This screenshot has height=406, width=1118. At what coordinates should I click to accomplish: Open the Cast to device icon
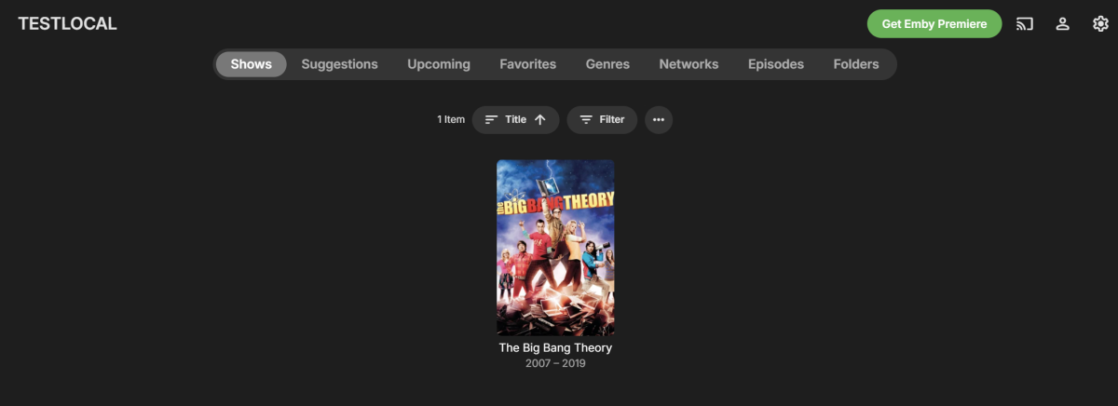(x=1025, y=24)
